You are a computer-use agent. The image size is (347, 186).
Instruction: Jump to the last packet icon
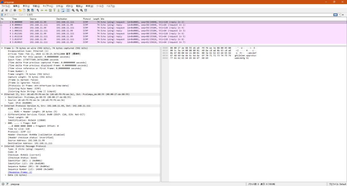58,10
